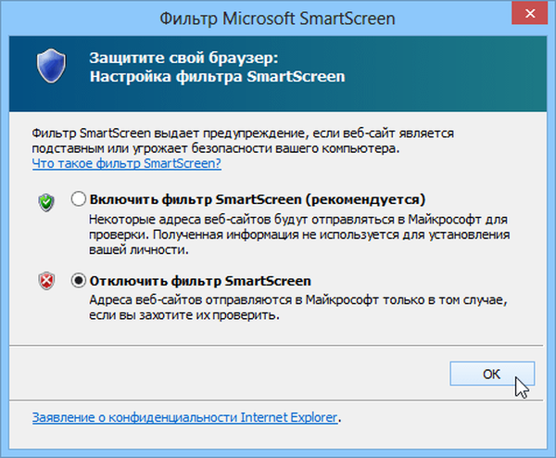The image size is (556, 458).
Task: Click description starting 'Адреса веб-сайтов отправляются'
Action: (298, 308)
